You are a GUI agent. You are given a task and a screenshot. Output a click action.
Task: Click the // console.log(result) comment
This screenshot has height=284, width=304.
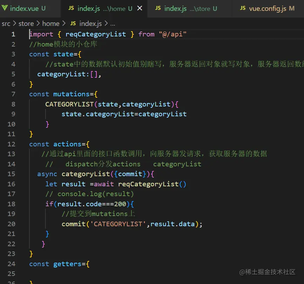90,194
